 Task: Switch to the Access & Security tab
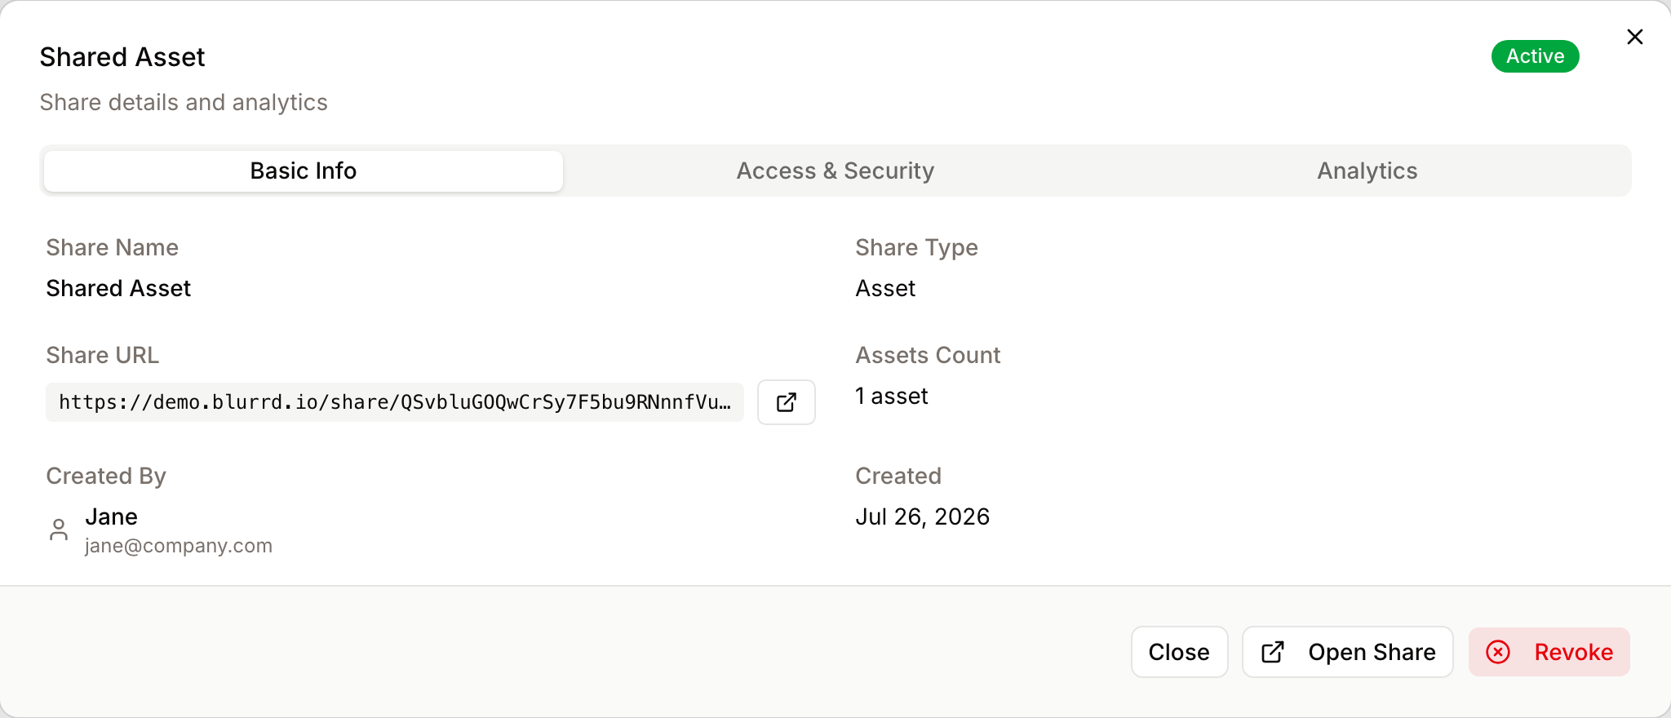tap(835, 171)
